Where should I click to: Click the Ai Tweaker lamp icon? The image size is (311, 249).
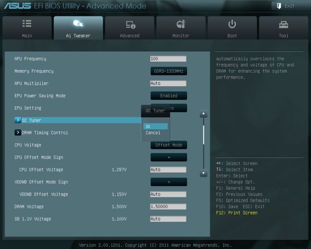[x=78, y=24]
